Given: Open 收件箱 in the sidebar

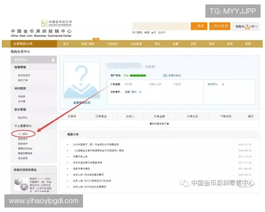Looking at the screenshot, I should coord(22,102).
